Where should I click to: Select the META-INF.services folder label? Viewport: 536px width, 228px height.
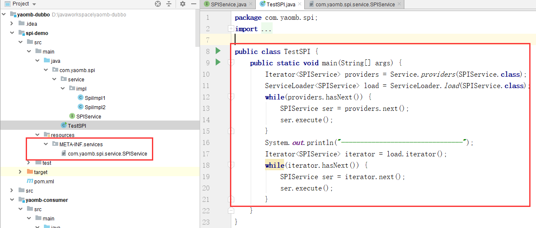click(x=81, y=144)
